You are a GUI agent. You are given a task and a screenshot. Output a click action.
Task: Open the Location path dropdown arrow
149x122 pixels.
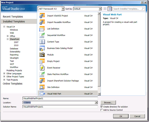point(96,103)
